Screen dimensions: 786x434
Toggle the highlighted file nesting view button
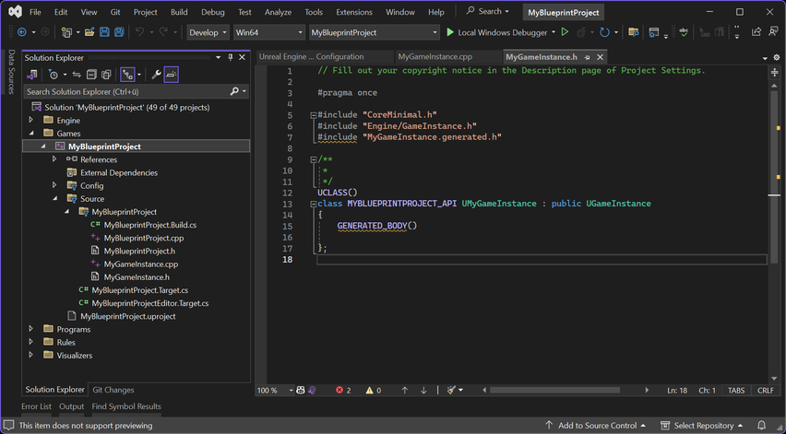(x=128, y=75)
